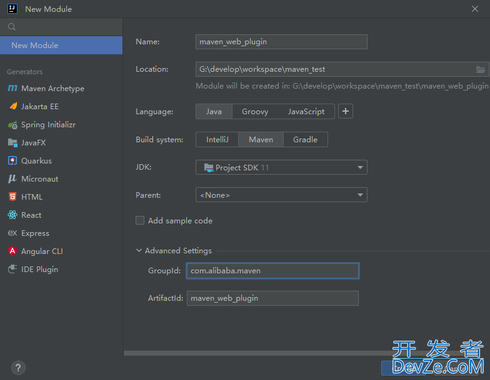Click the Name field maven_web_plugin
The height and width of the screenshot is (380, 490).
[x=281, y=42]
